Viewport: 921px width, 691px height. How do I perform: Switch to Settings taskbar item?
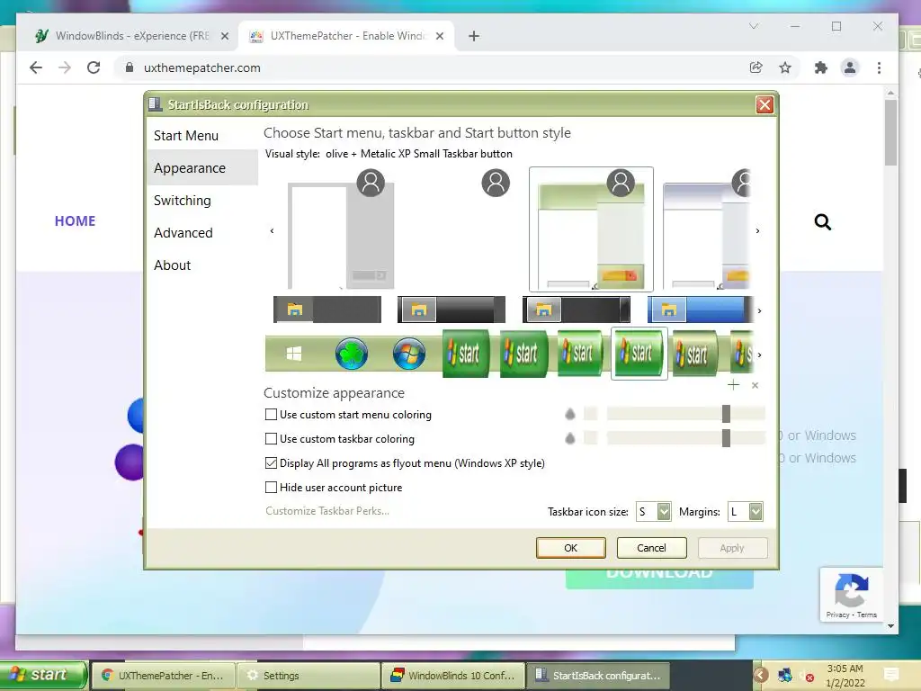[308, 676]
